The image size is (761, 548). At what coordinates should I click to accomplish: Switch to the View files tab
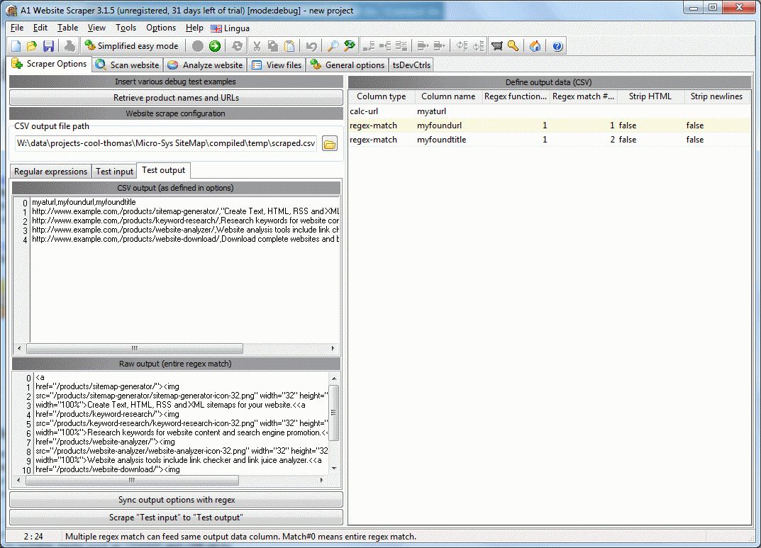pos(277,65)
